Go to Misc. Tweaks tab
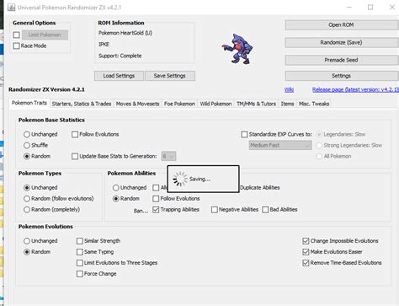The height and width of the screenshot is (306, 399). pyautogui.click(x=314, y=104)
